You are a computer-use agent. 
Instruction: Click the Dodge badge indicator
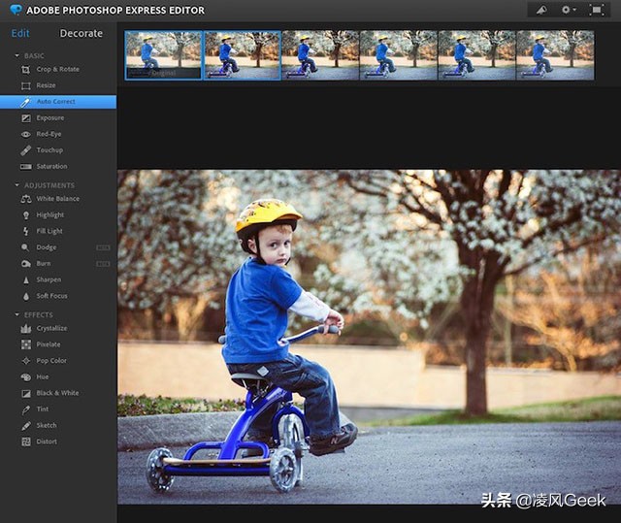point(103,247)
